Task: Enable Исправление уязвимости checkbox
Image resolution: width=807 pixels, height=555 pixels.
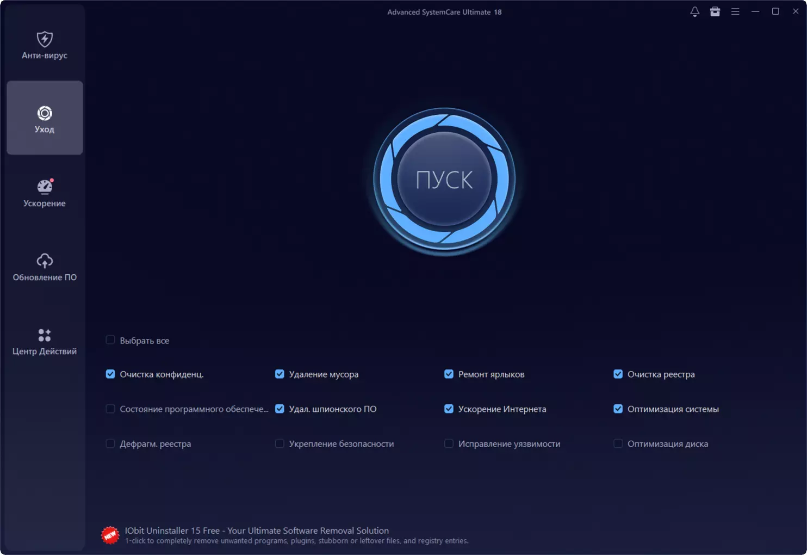Action: point(449,443)
